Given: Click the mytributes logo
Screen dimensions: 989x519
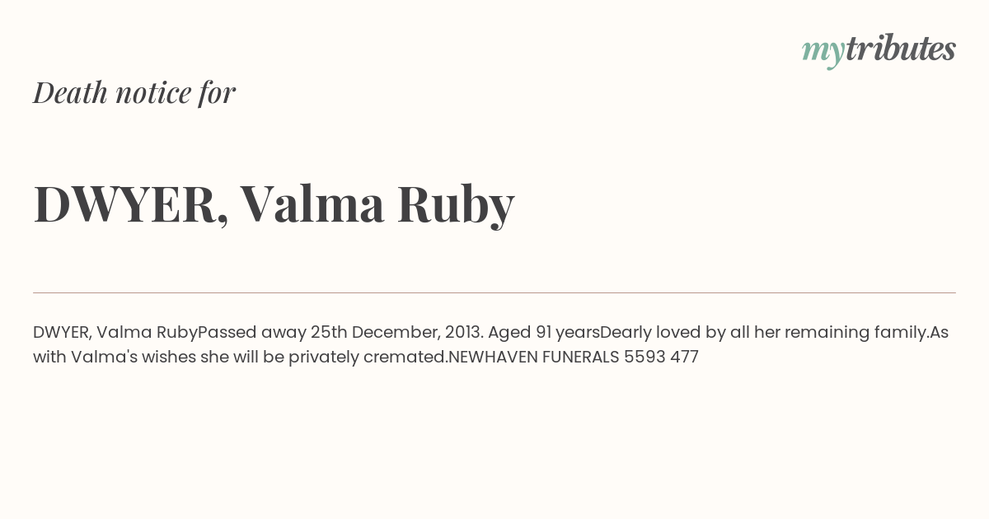Looking at the screenshot, I should click(x=879, y=51).
